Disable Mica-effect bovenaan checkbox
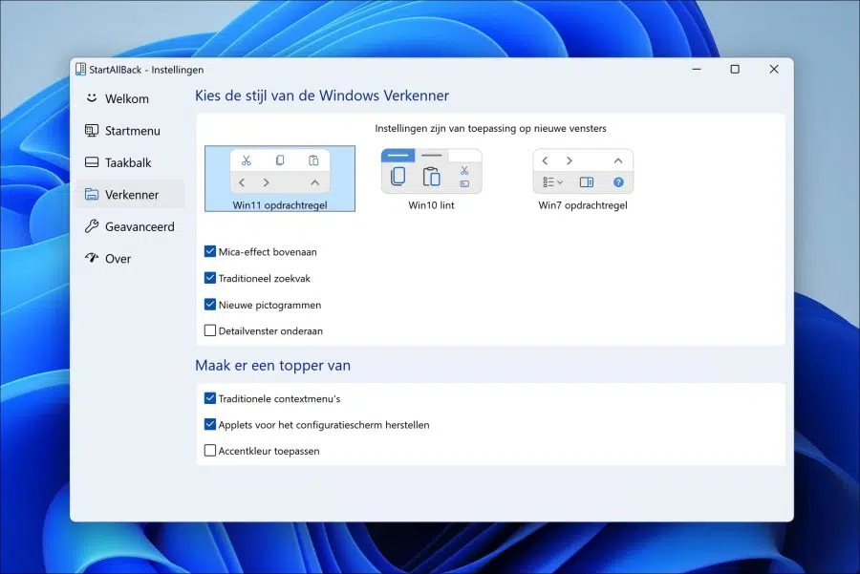The image size is (860, 574). pos(210,251)
